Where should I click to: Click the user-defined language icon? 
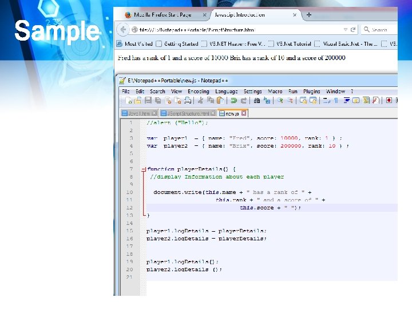[356, 100]
